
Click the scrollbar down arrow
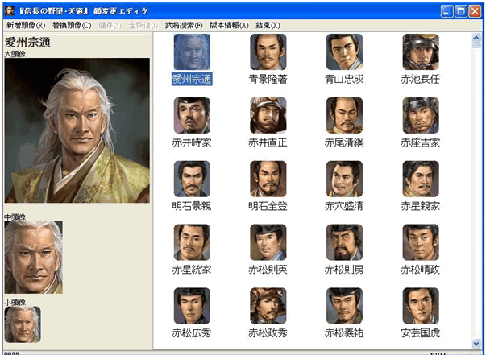tap(476, 343)
